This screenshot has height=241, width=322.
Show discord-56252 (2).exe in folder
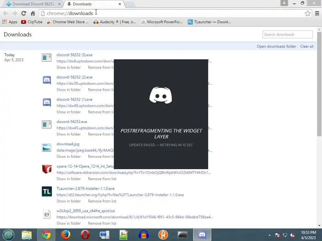coord(69,90)
